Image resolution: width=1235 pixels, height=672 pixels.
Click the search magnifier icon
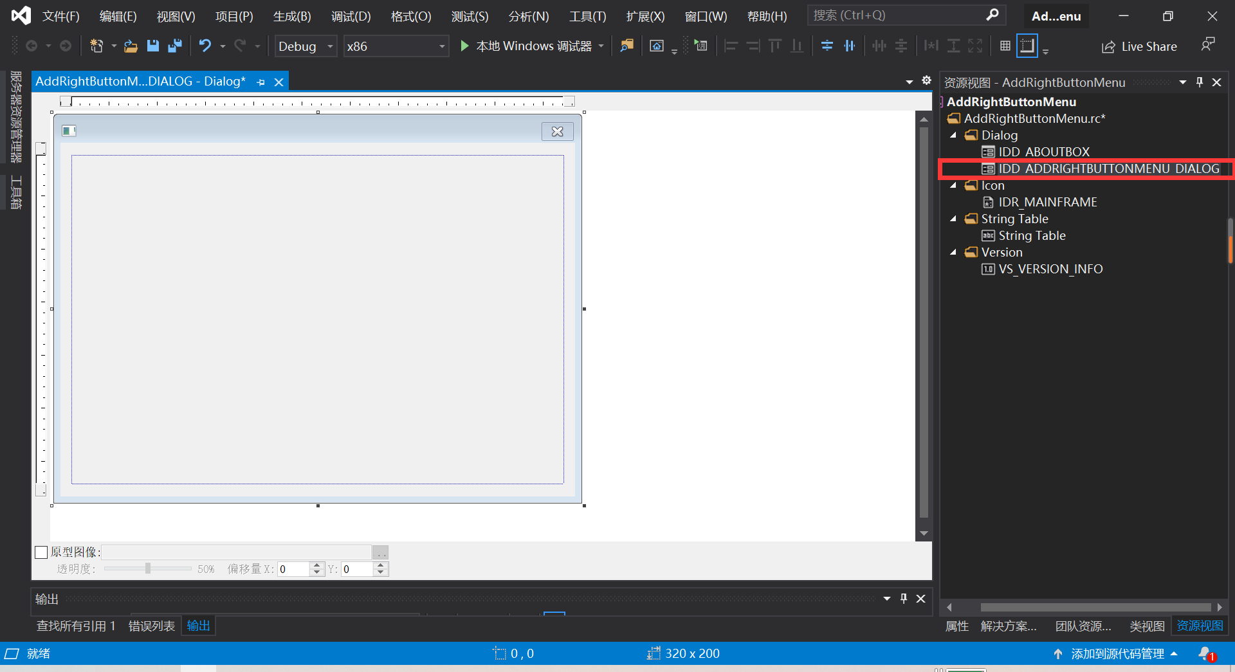[x=993, y=15]
